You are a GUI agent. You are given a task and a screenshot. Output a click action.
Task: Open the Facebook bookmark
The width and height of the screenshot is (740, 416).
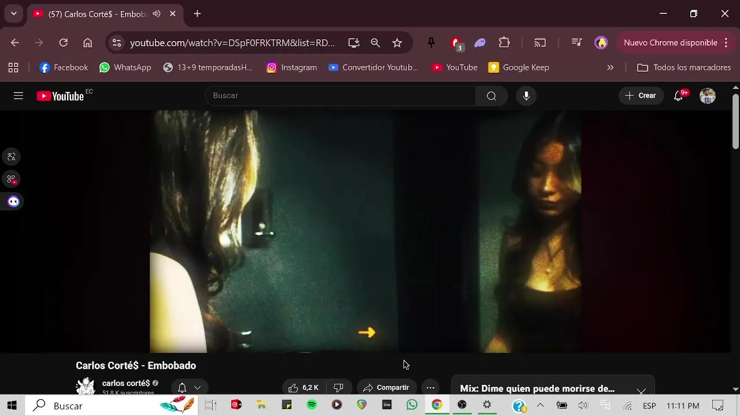point(64,68)
